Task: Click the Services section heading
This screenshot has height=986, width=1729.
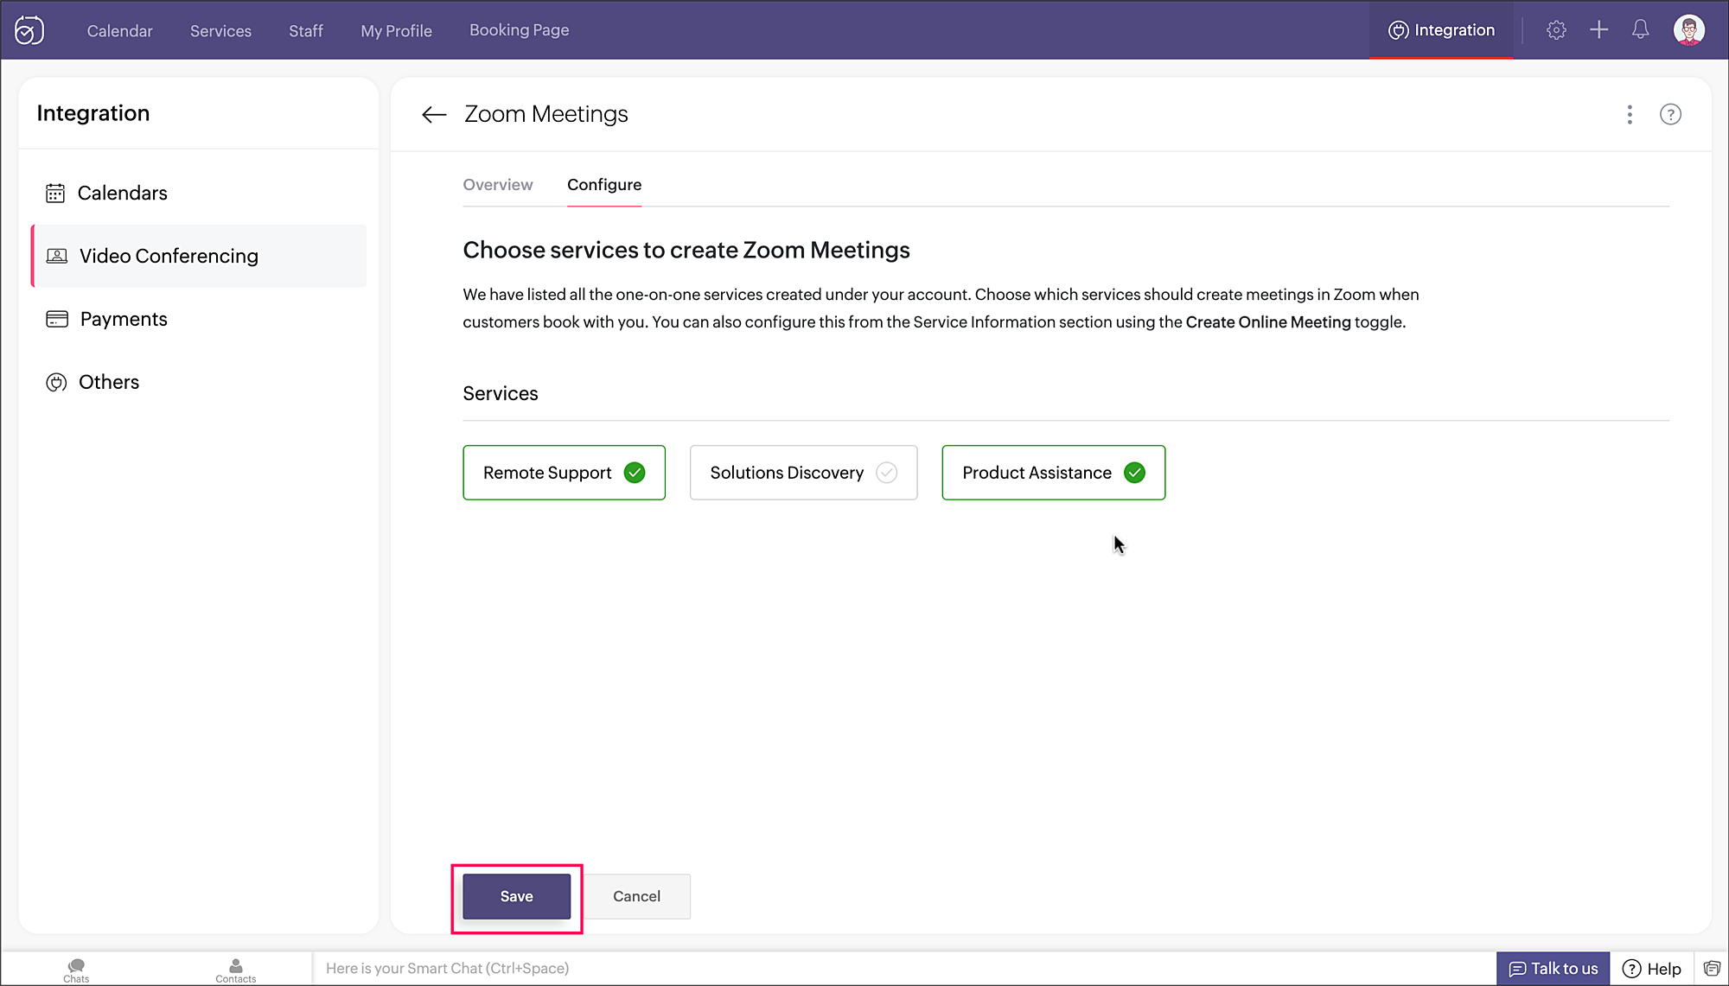Action: [x=501, y=393]
